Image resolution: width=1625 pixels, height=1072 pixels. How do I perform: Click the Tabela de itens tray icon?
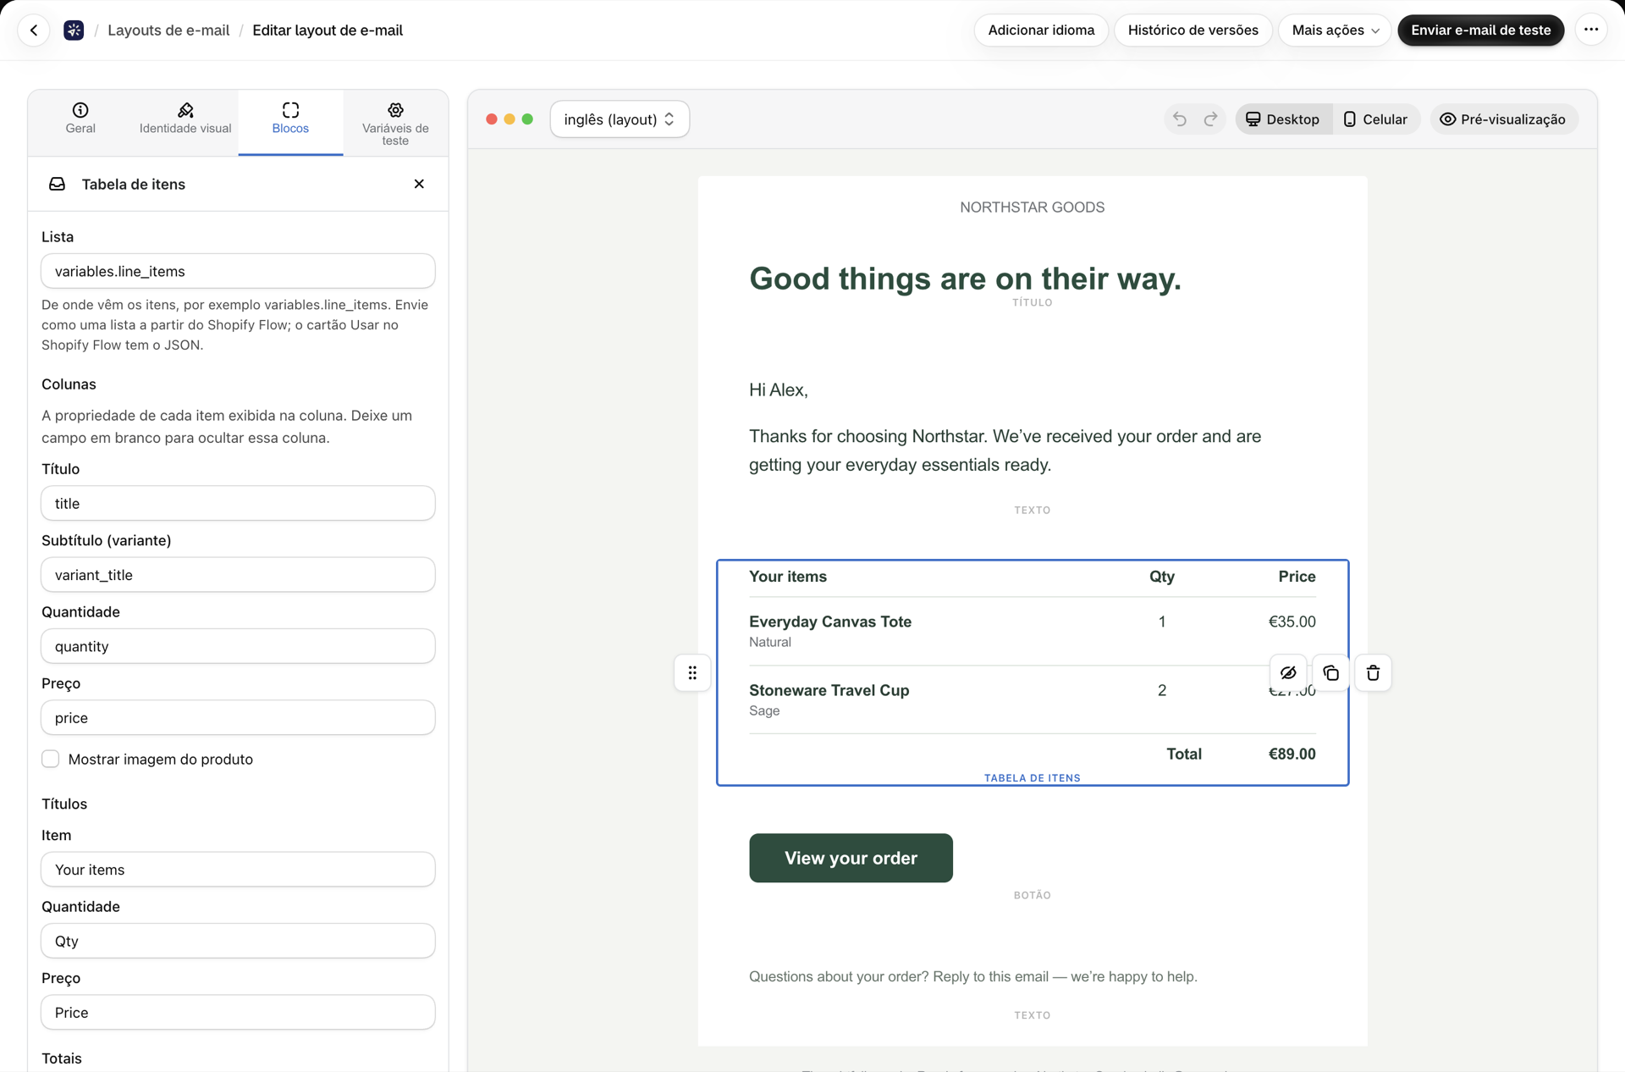57,184
